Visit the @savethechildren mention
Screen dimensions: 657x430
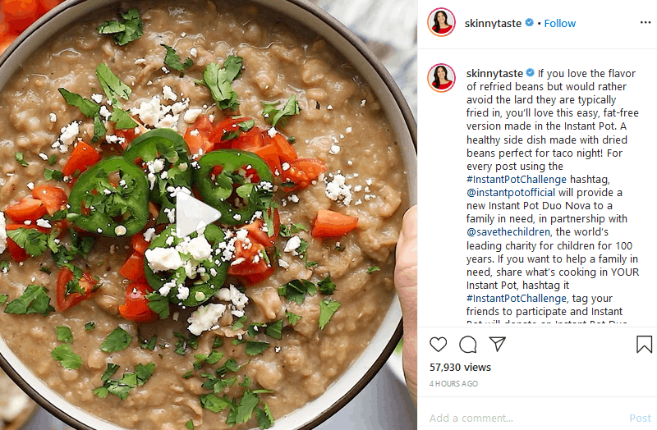click(508, 232)
